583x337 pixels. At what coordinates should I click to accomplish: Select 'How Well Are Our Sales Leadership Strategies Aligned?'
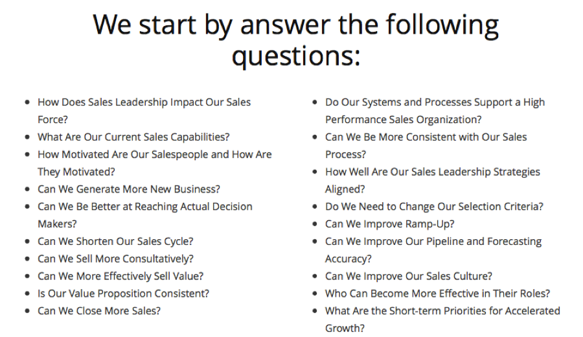click(433, 180)
